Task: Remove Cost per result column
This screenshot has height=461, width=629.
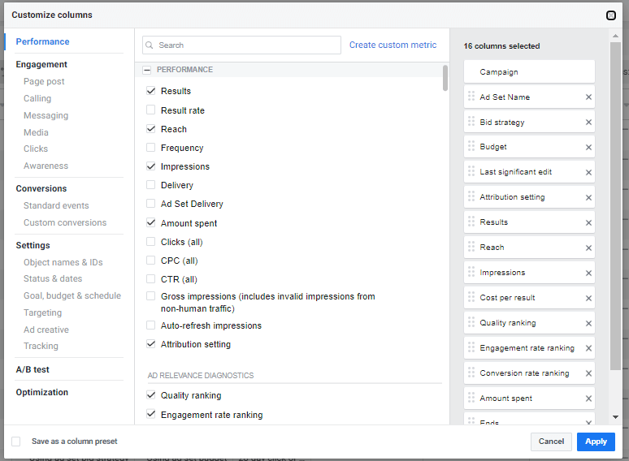Action: tap(588, 298)
